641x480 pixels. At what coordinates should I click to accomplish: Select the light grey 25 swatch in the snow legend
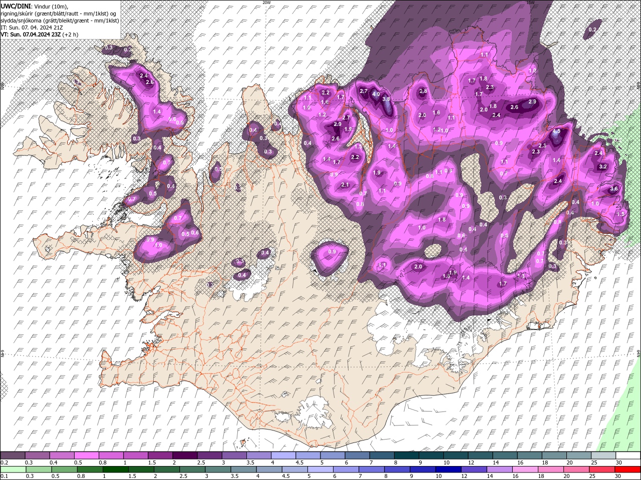tap(603, 455)
